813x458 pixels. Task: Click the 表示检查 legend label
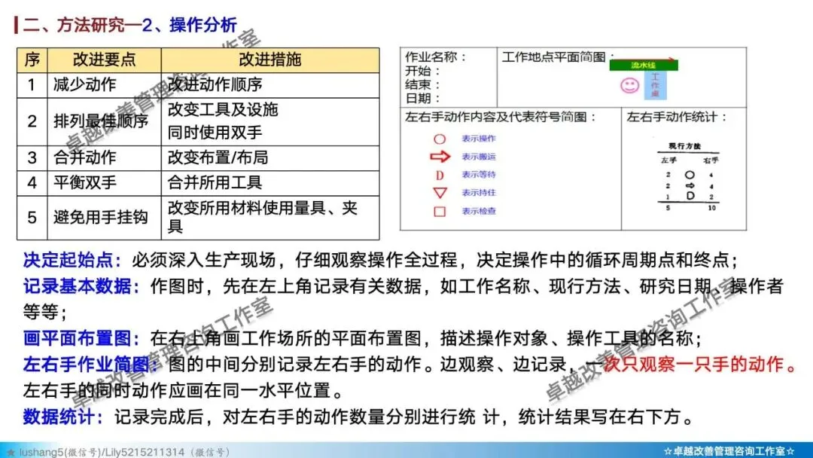(x=479, y=211)
